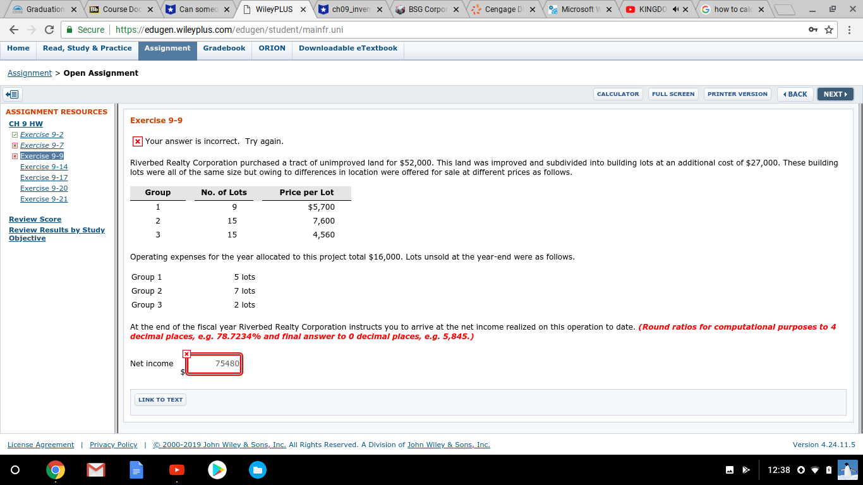Switch to the Gradebook tab
This screenshot has width=863, height=485.
coord(224,48)
